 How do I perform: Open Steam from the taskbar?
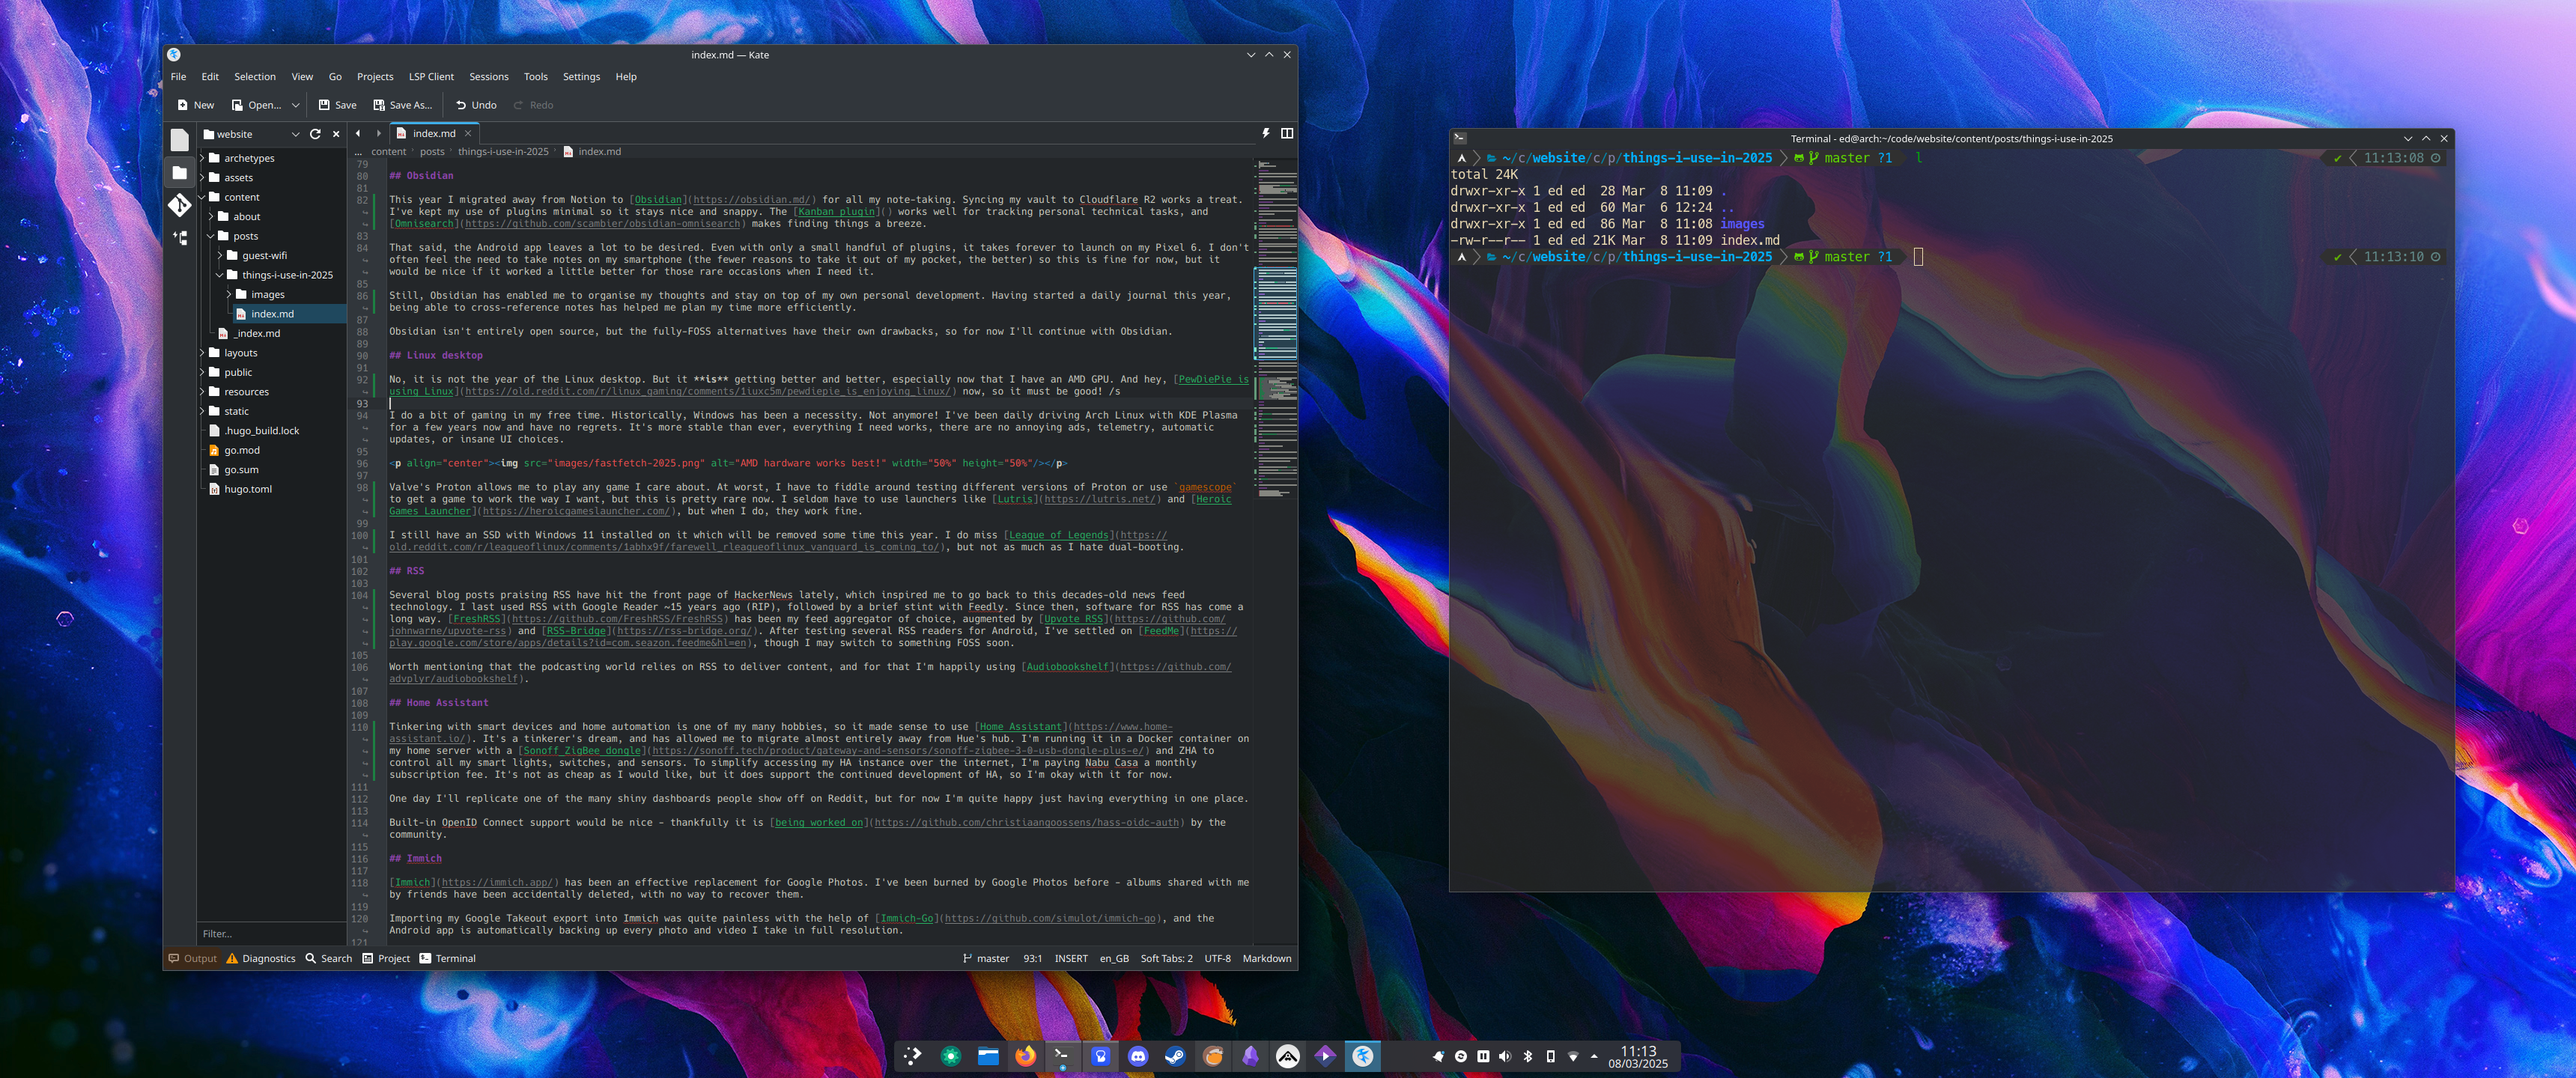point(1175,1056)
